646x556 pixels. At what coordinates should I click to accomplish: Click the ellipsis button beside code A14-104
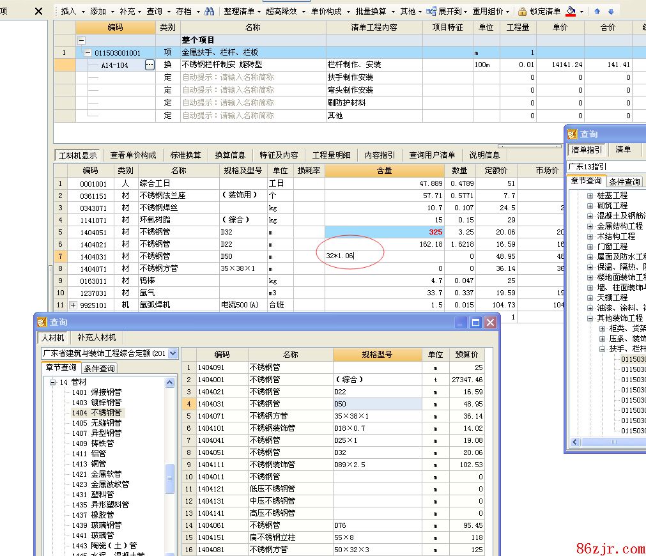point(150,65)
